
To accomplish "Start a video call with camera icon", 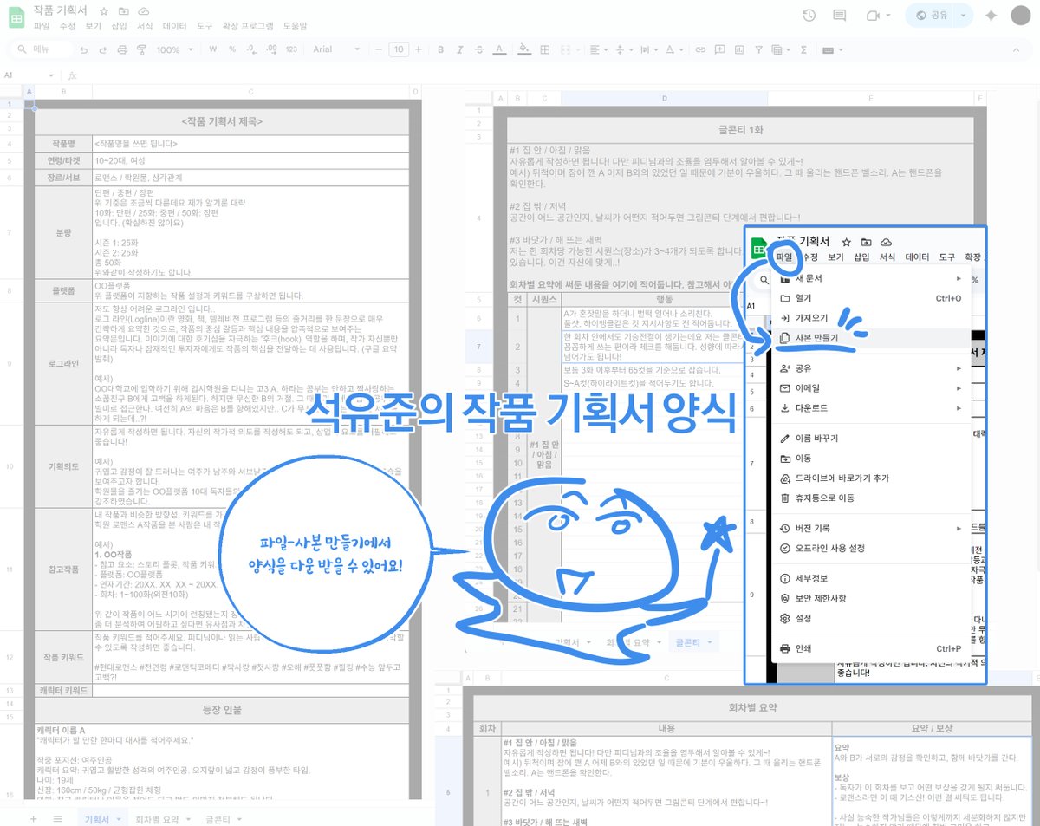I will (871, 16).
